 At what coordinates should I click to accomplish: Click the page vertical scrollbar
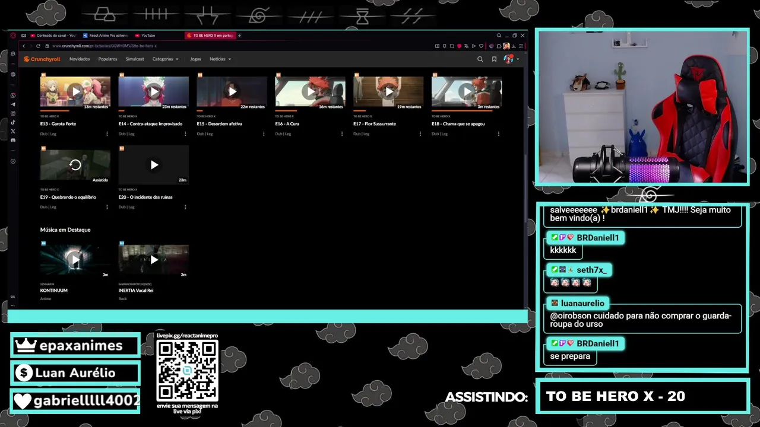(525, 187)
